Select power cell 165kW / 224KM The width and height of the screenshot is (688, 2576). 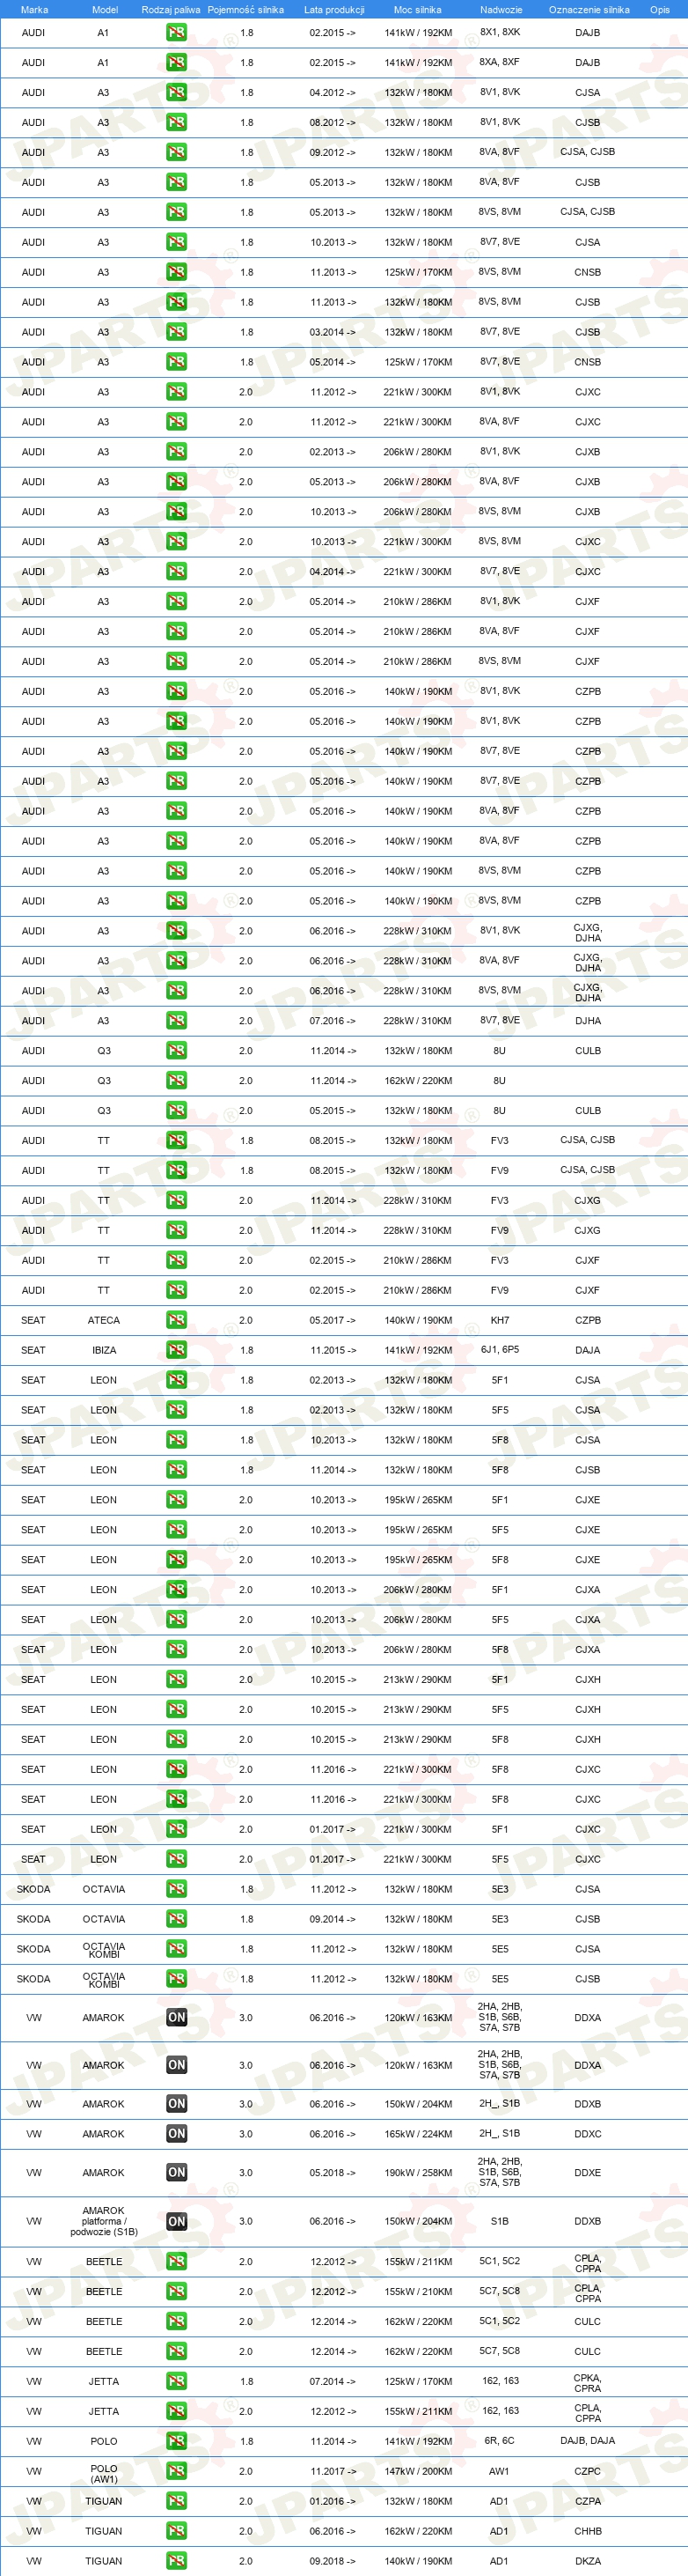[x=417, y=2133]
